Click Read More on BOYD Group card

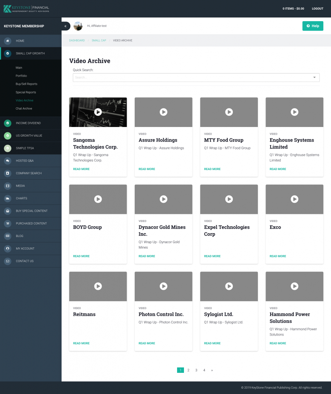tap(81, 256)
